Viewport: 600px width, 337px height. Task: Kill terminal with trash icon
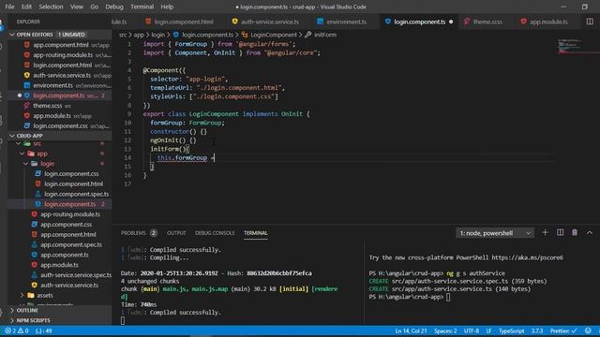[575, 233]
